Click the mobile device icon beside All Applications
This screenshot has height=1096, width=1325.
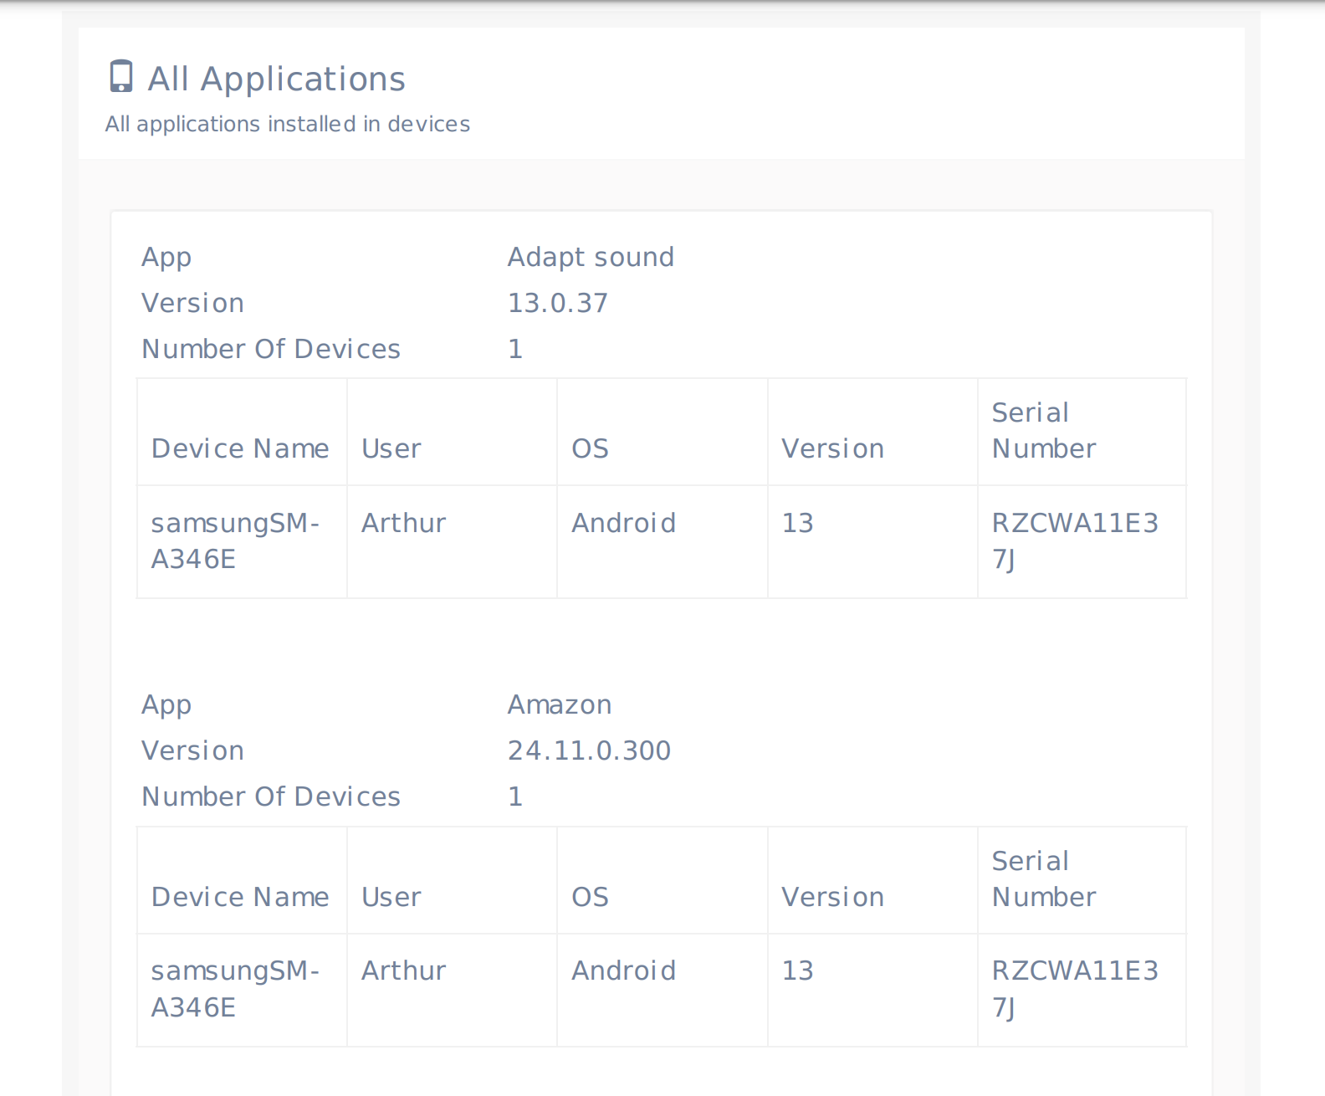point(121,77)
